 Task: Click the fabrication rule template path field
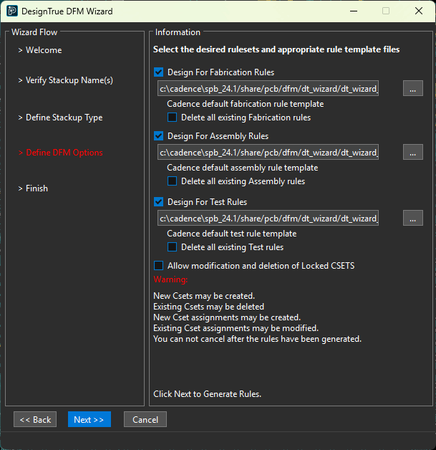click(x=268, y=88)
